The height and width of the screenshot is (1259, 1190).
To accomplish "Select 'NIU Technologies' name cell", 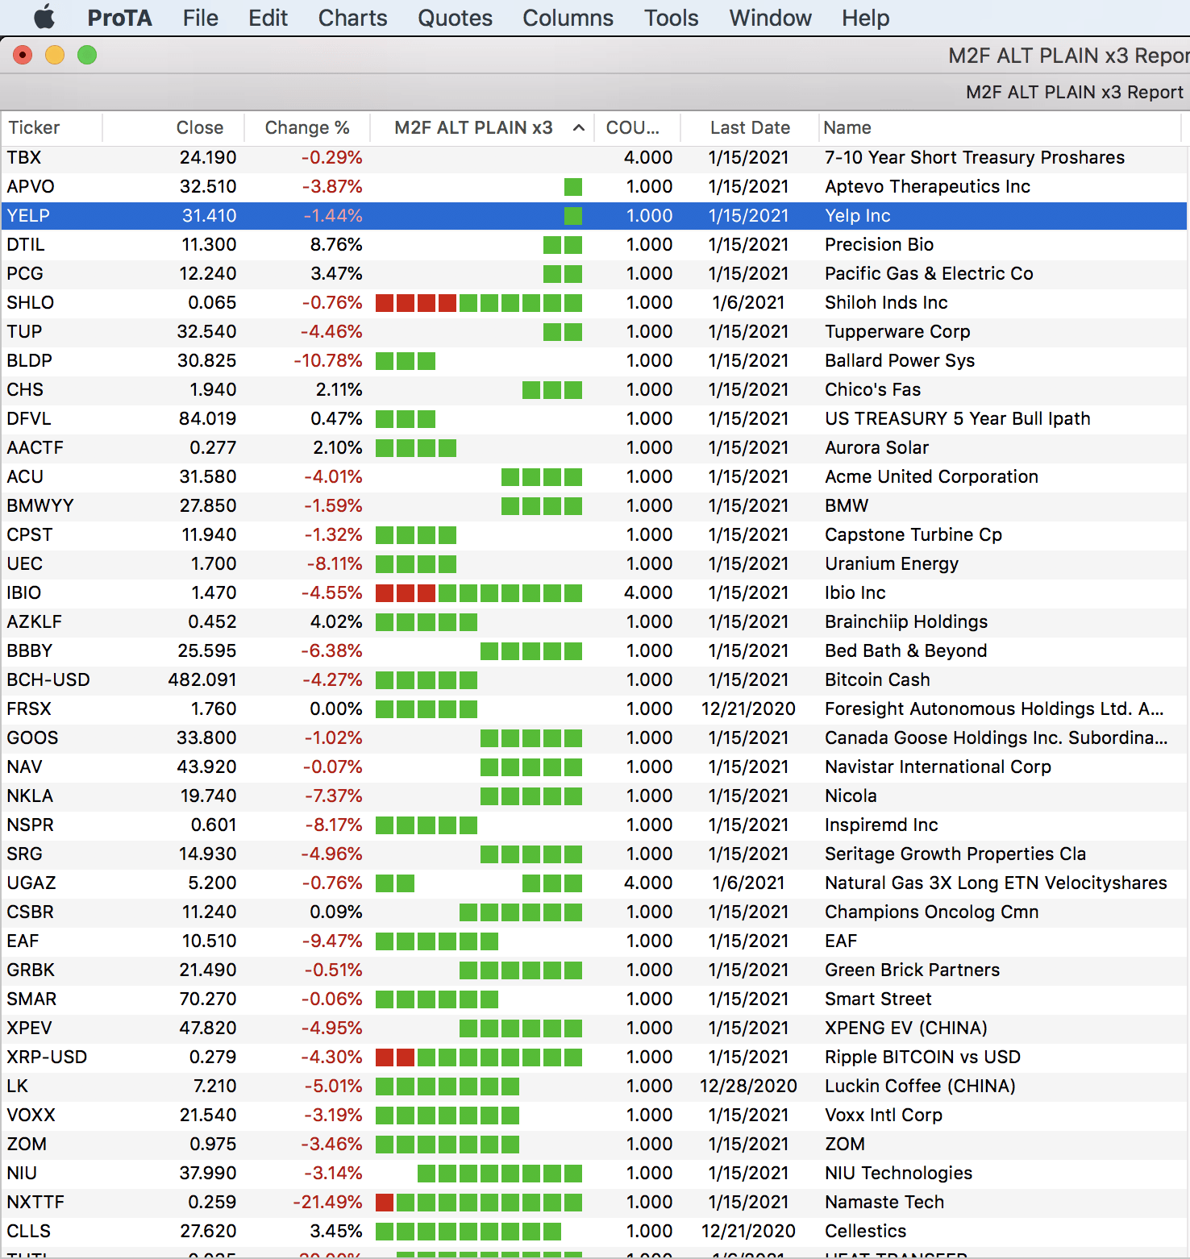I will click(898, 1173).
